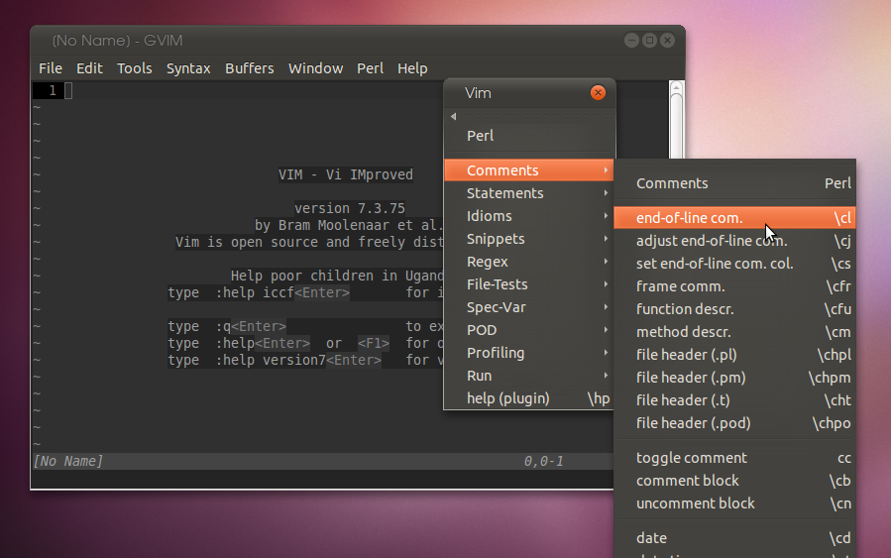Close the GVIM window
891x558 pixels.
[x=668, y=40]
